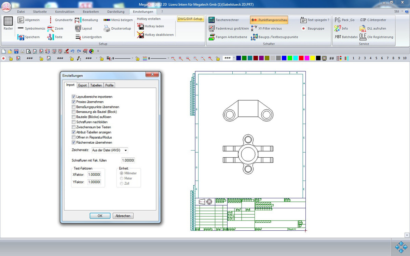Open the Datei menu tab
The image size is (410, 256).
click(21, 12)
